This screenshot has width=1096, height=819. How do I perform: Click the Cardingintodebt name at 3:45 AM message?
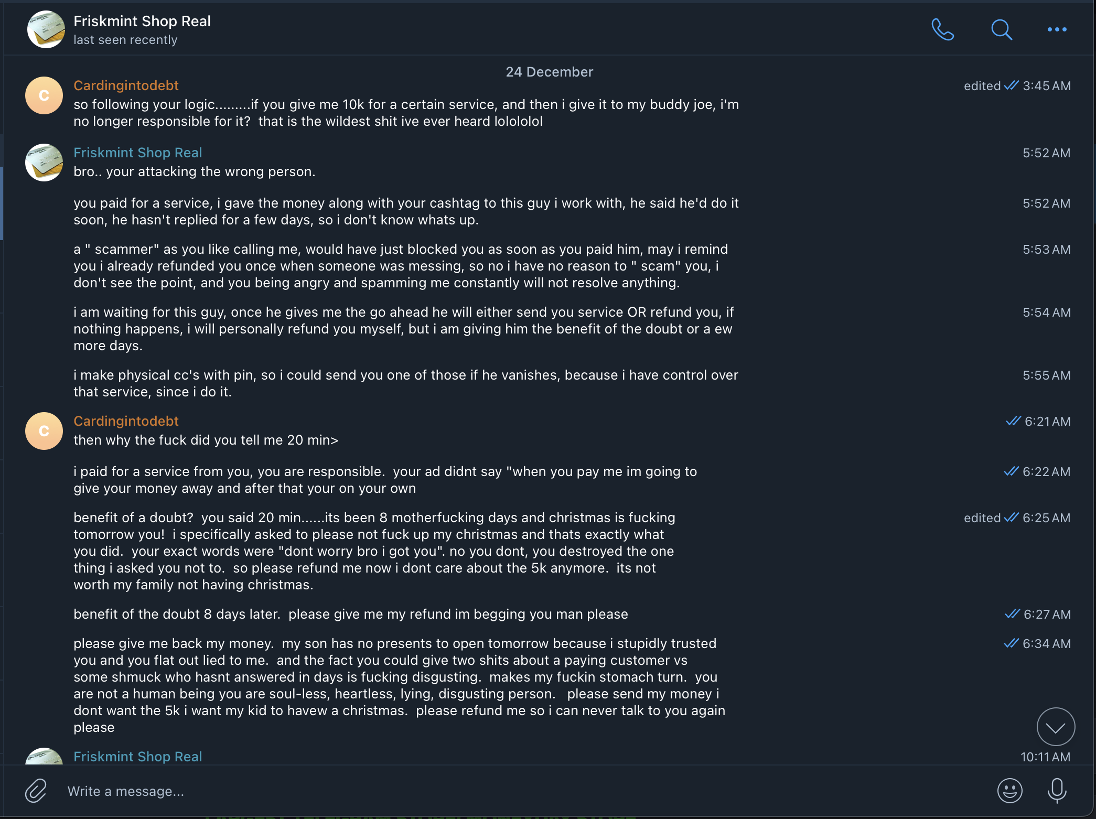(x=126, y=85)
